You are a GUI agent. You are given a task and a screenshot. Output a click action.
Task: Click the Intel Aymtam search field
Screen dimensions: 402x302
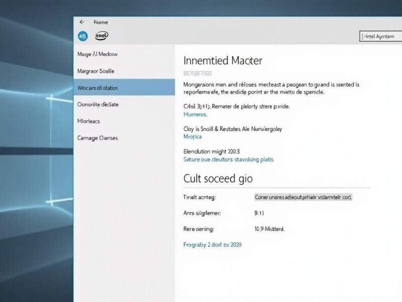tap(380, 36)
